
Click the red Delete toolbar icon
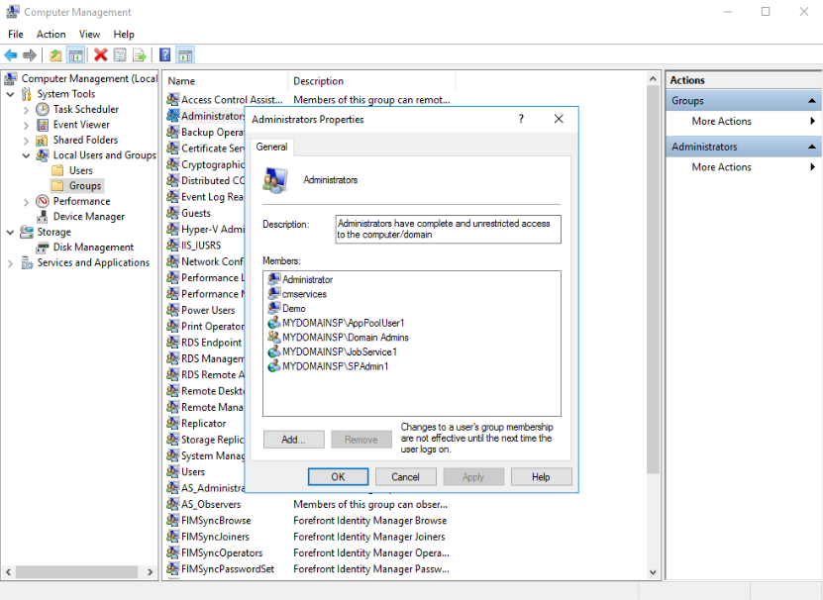pyautogui.click(x=100, y=55)
